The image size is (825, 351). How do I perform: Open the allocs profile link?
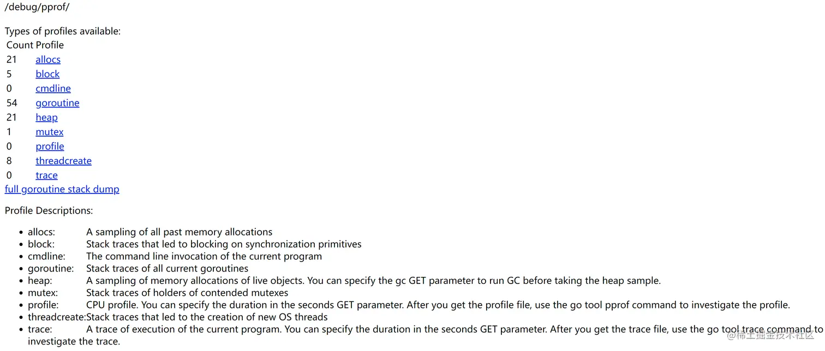(48, 59)
